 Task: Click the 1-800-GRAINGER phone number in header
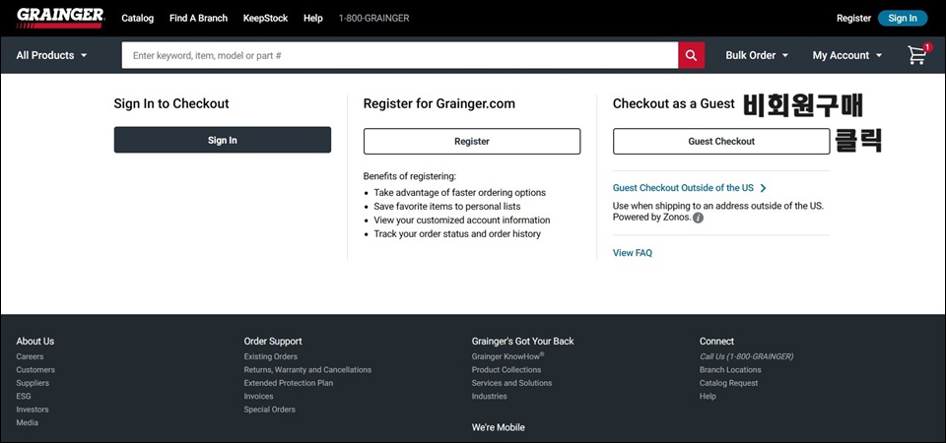(x=374, y=18)
